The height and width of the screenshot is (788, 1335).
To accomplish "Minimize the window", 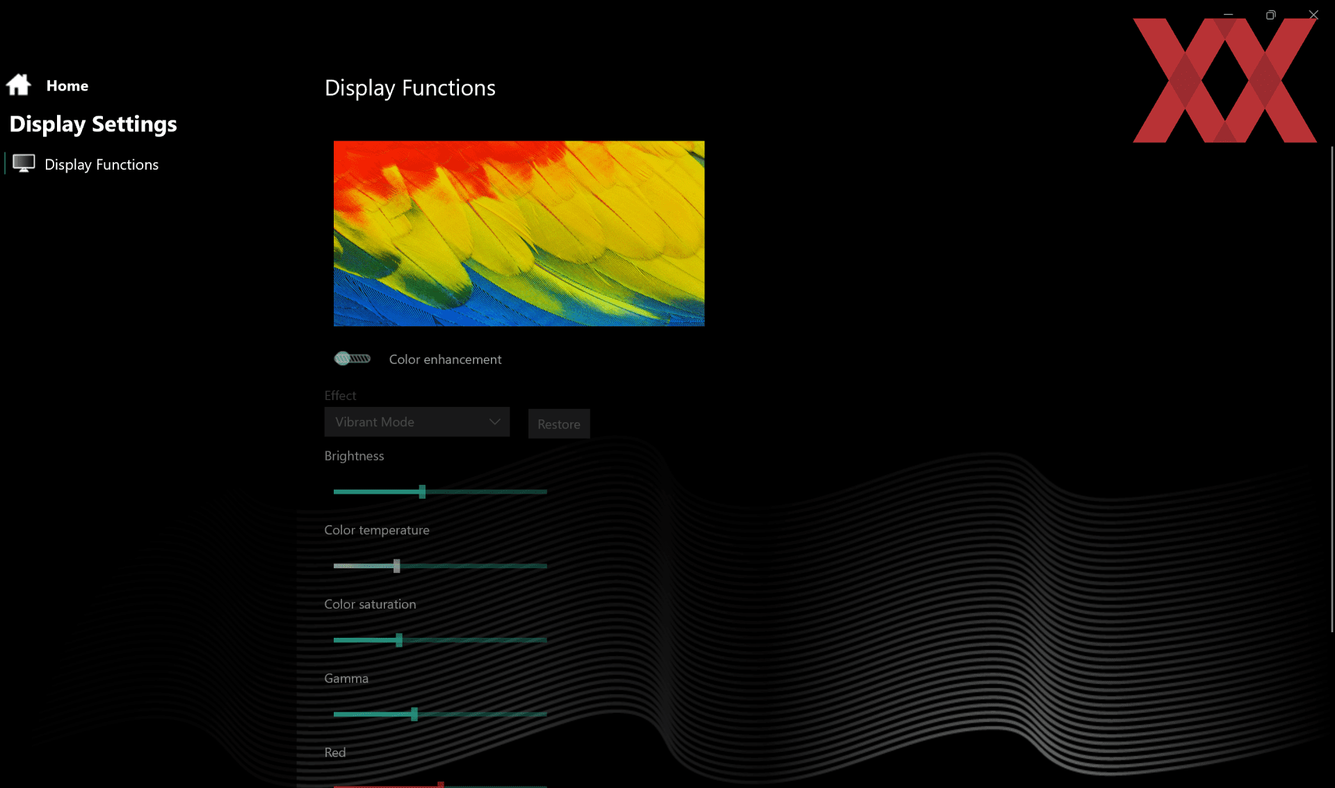I will pyautogui.click(x=1228, y=15).
